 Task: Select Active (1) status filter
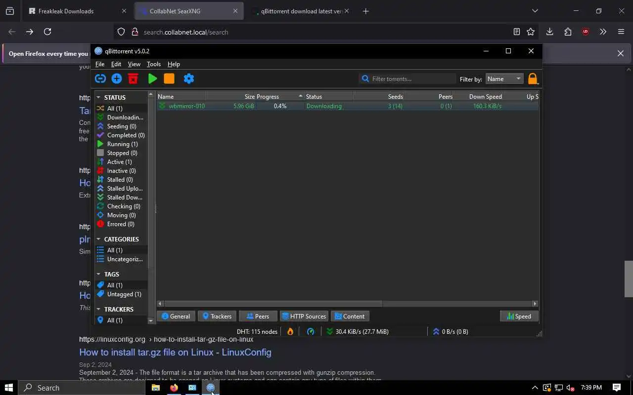[x=121, y=162]
